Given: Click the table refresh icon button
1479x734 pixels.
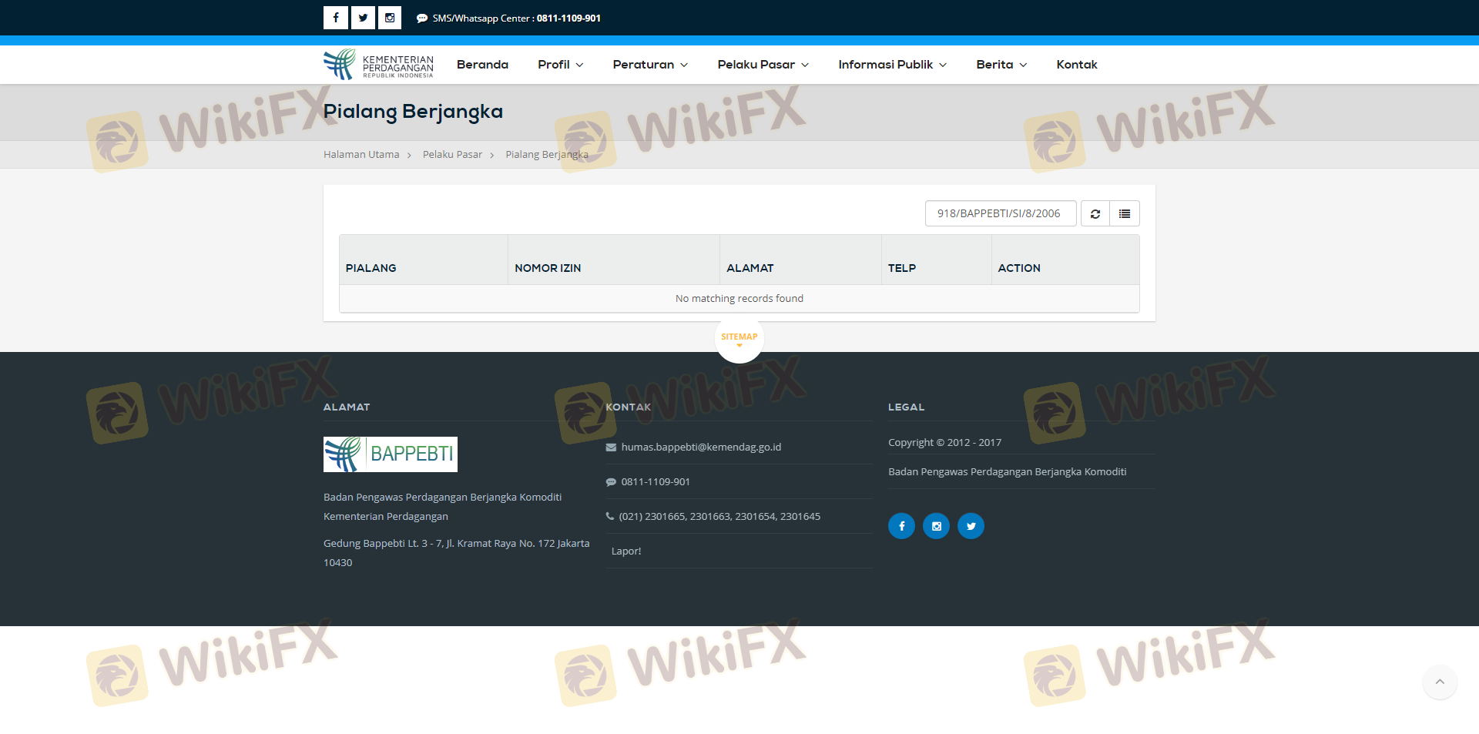Looking at the screenshot, I should click(x=1095, y=213).
